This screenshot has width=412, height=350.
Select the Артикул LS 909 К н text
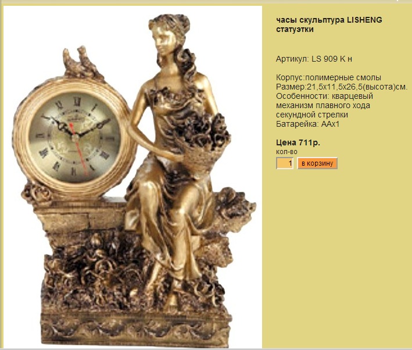314,59
